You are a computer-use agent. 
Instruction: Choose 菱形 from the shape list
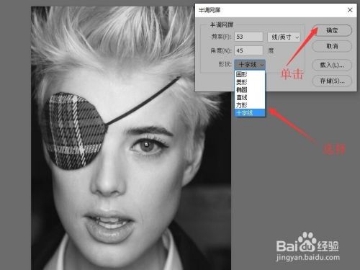coord(250,82)
